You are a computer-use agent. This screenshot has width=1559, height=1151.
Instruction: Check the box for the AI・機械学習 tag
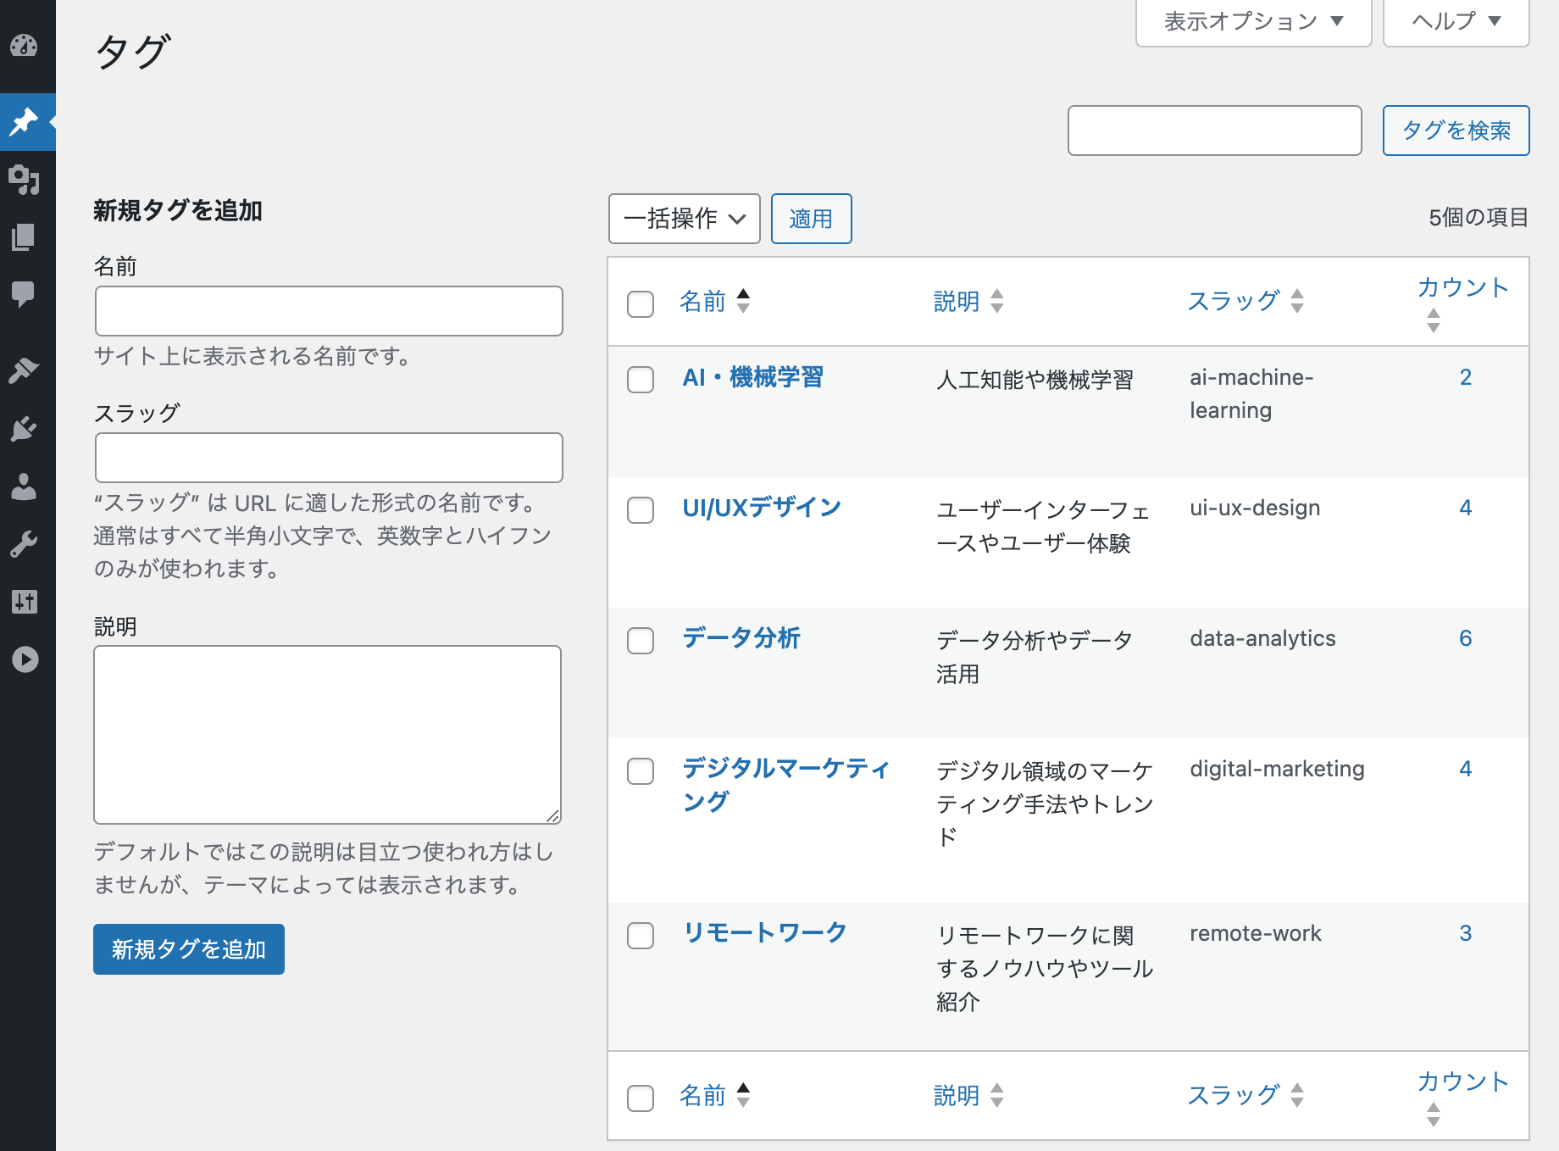pos(641,380)
